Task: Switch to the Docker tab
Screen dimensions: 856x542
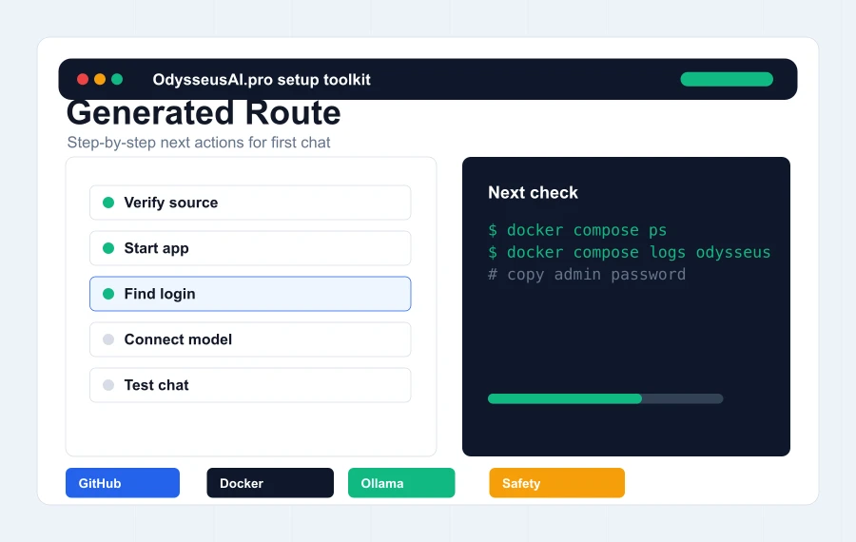Action: coord(270,483)
